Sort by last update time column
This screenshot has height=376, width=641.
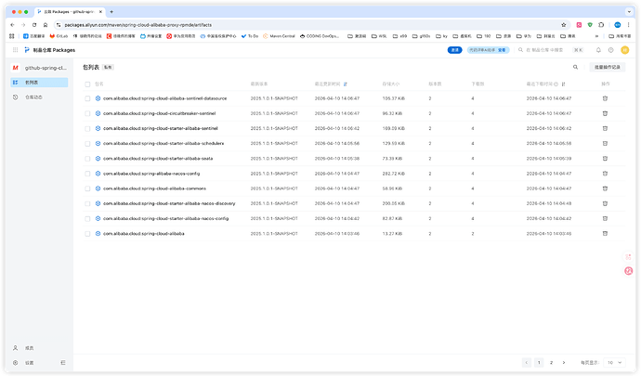tap(346, 84)
